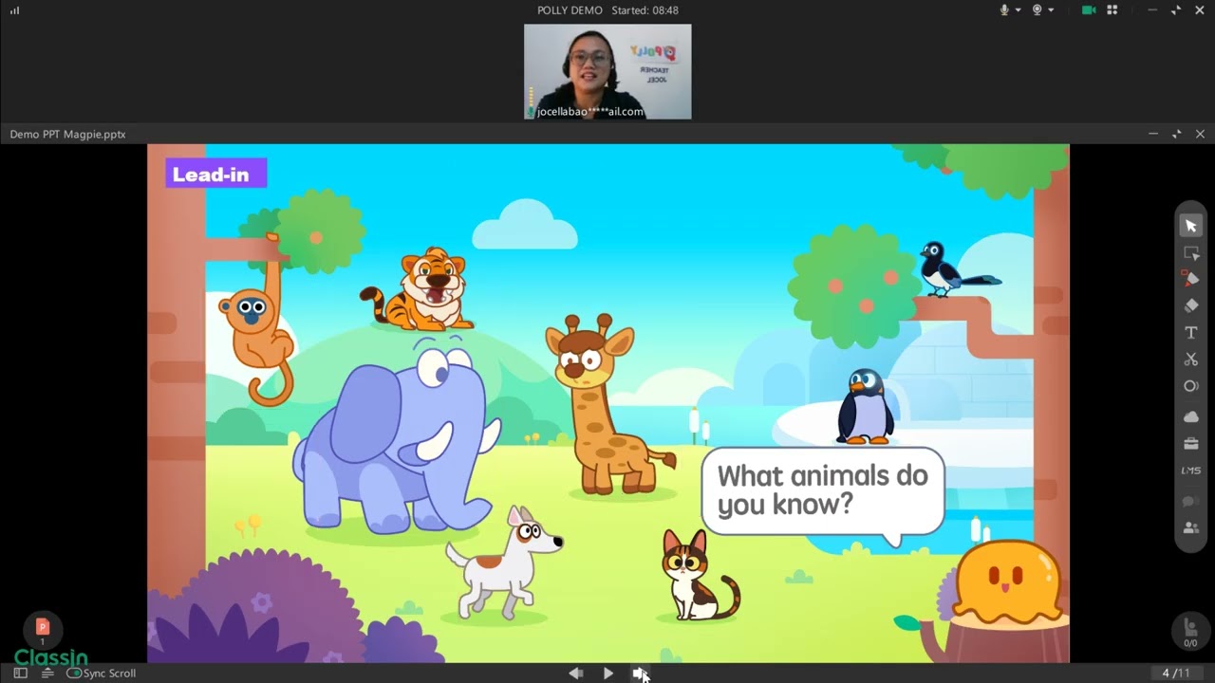The height and width of the screenshot is (683, 1215).
Task: Select the pointer cursor tool
Action: tap(1190, 226)
